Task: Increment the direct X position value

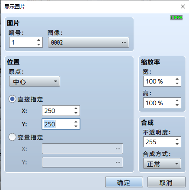Action: pyautogui.click(x=76, y=109)
